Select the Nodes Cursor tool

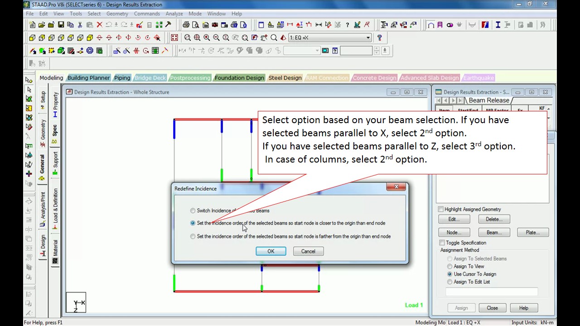tap(29, 79)
